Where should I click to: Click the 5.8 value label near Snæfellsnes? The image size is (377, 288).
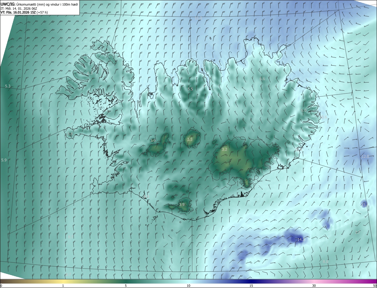pos(70,134)
